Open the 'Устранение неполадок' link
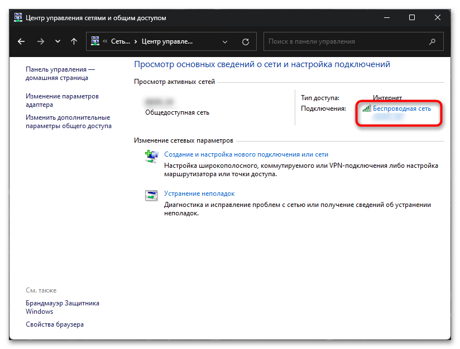Image resolution: width=460 pixels, height=349 pixels. [x=199, y=194]
